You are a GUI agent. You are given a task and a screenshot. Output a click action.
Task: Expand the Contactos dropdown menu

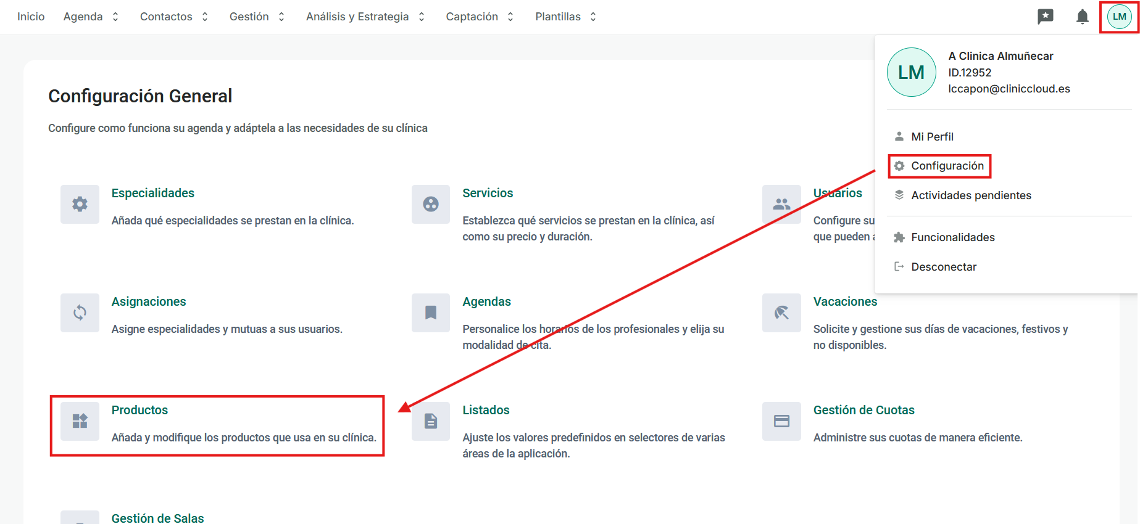174,17
